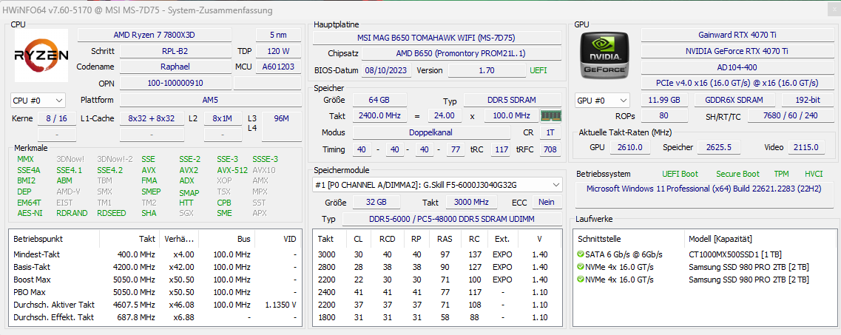Click the SSE4.2 feature label
841x335 pixels.
[x=110, y=170]
